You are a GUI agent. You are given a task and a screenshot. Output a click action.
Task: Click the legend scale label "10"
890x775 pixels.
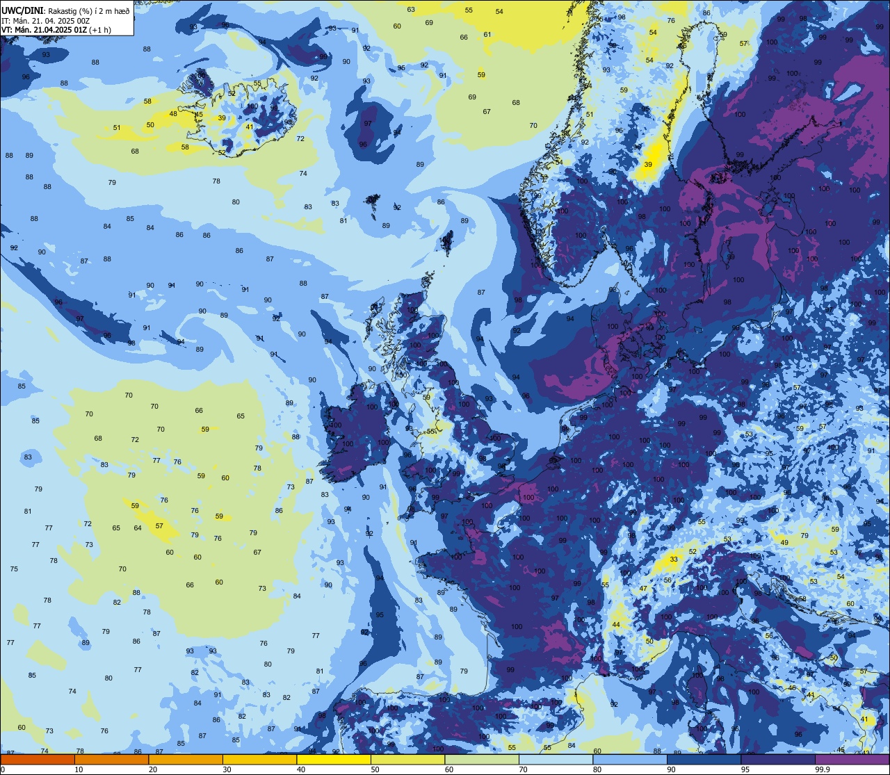(79, 769)
